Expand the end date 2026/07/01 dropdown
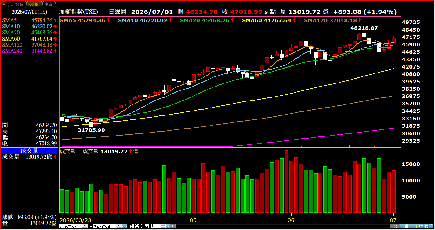Image resolution: width=435 pixels, height=230 pixels. pos(119,226)
